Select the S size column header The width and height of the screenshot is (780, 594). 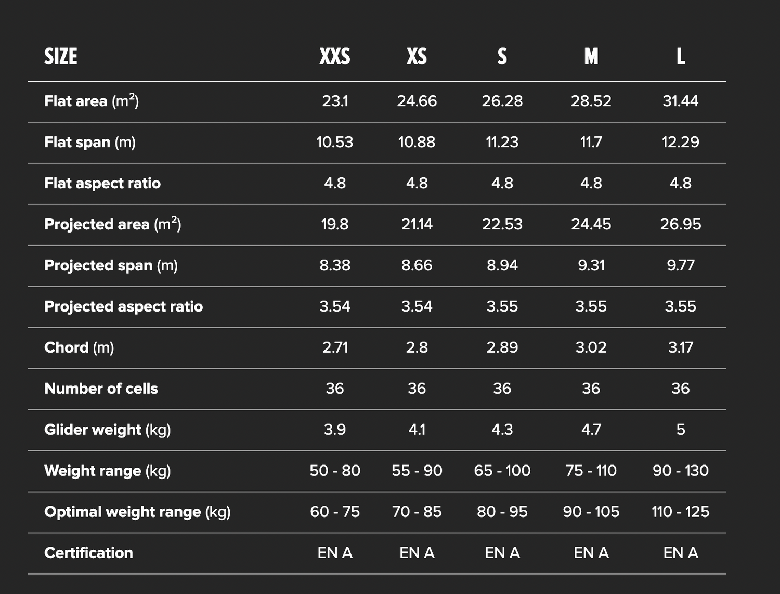pyautogui.click(x=502, y=56)
